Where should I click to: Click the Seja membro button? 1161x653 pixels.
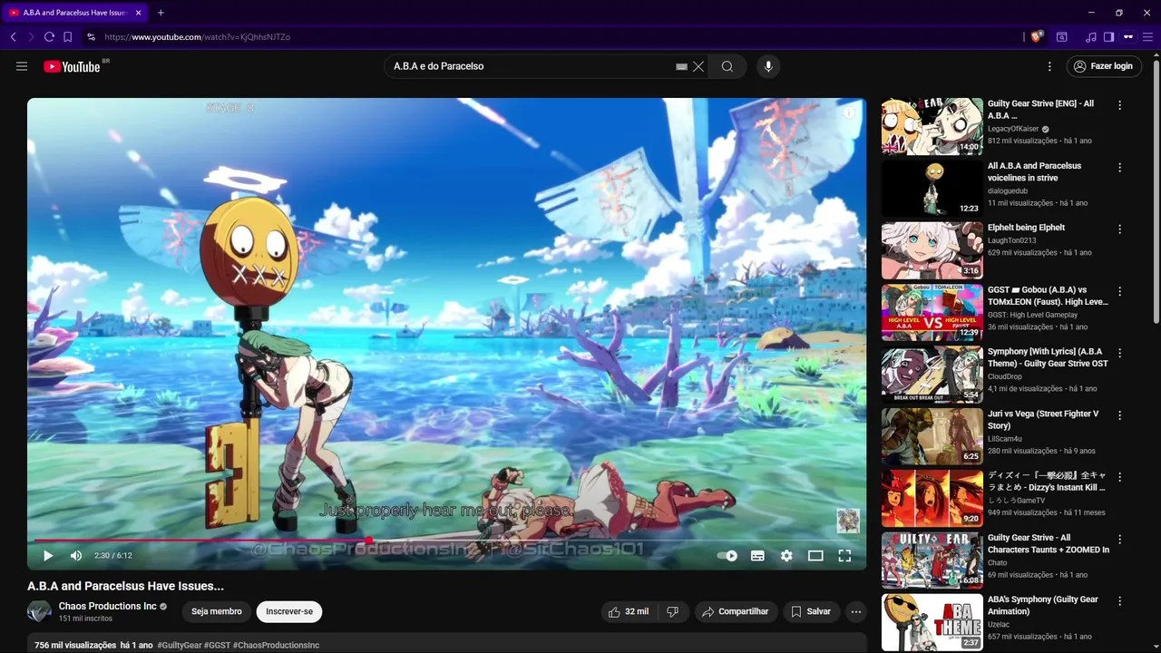pos(217,611)
